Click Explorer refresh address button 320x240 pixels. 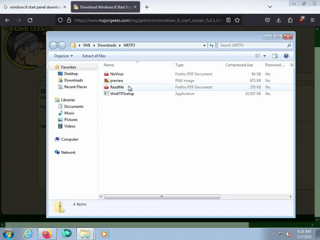(212, 45)
